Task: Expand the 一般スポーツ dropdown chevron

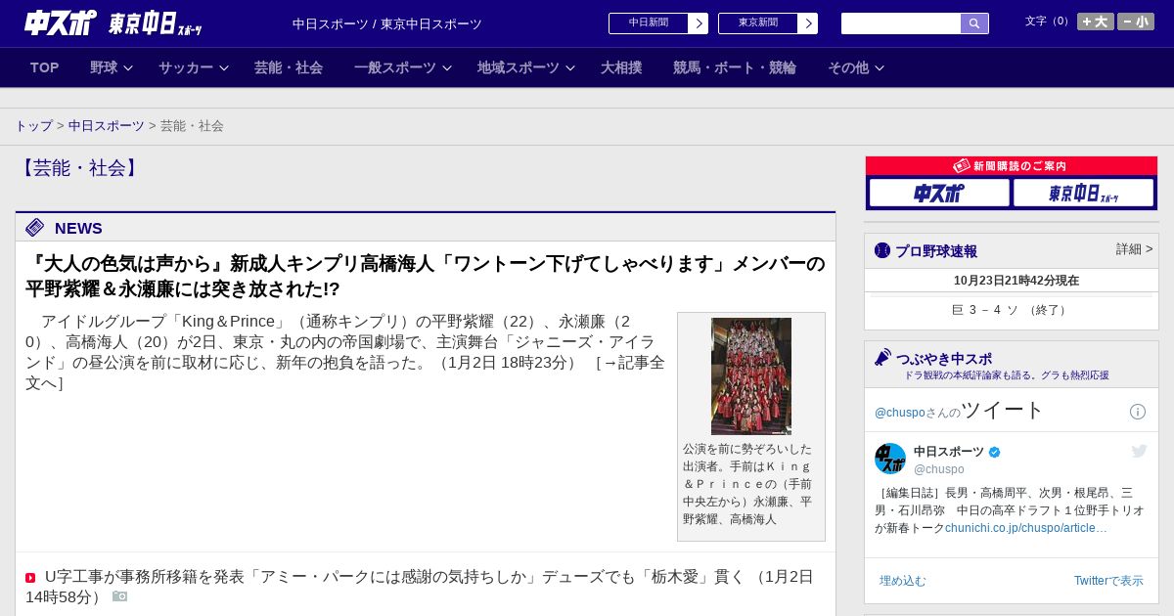Action: 447,67
